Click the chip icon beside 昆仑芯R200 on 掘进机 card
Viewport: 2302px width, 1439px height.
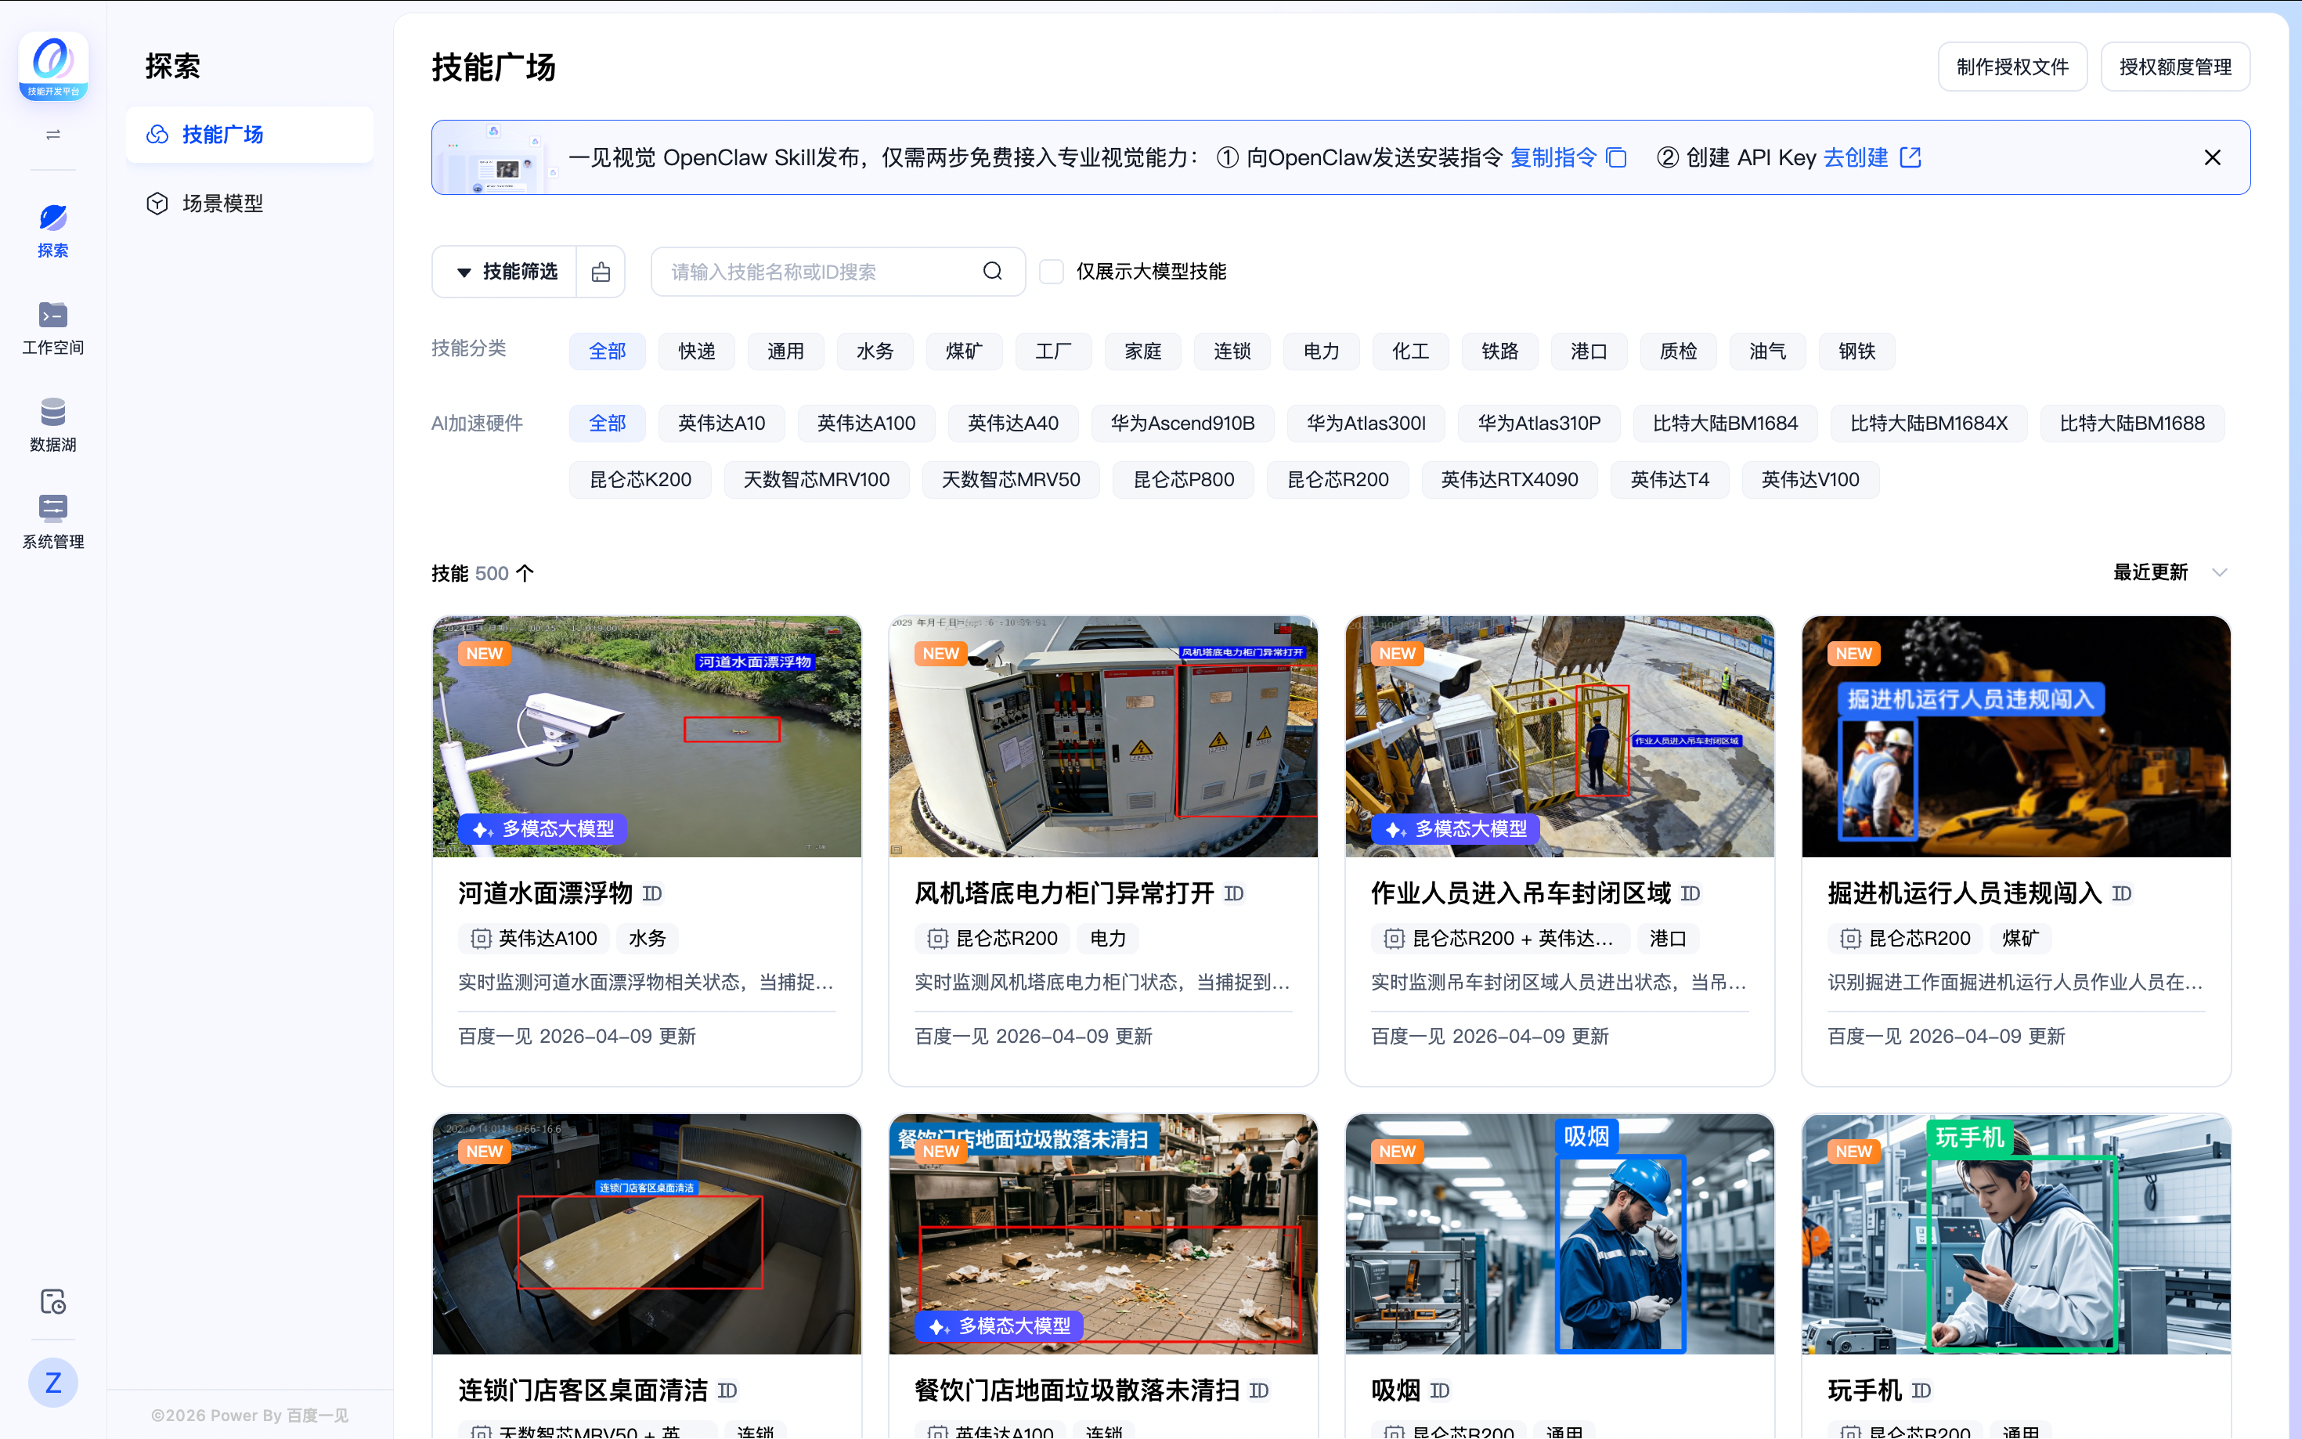click(1850, 939)
